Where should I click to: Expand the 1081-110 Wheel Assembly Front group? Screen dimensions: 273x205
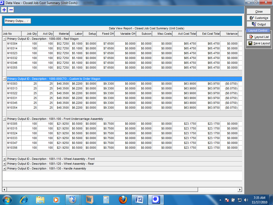[x=5, y=159]
